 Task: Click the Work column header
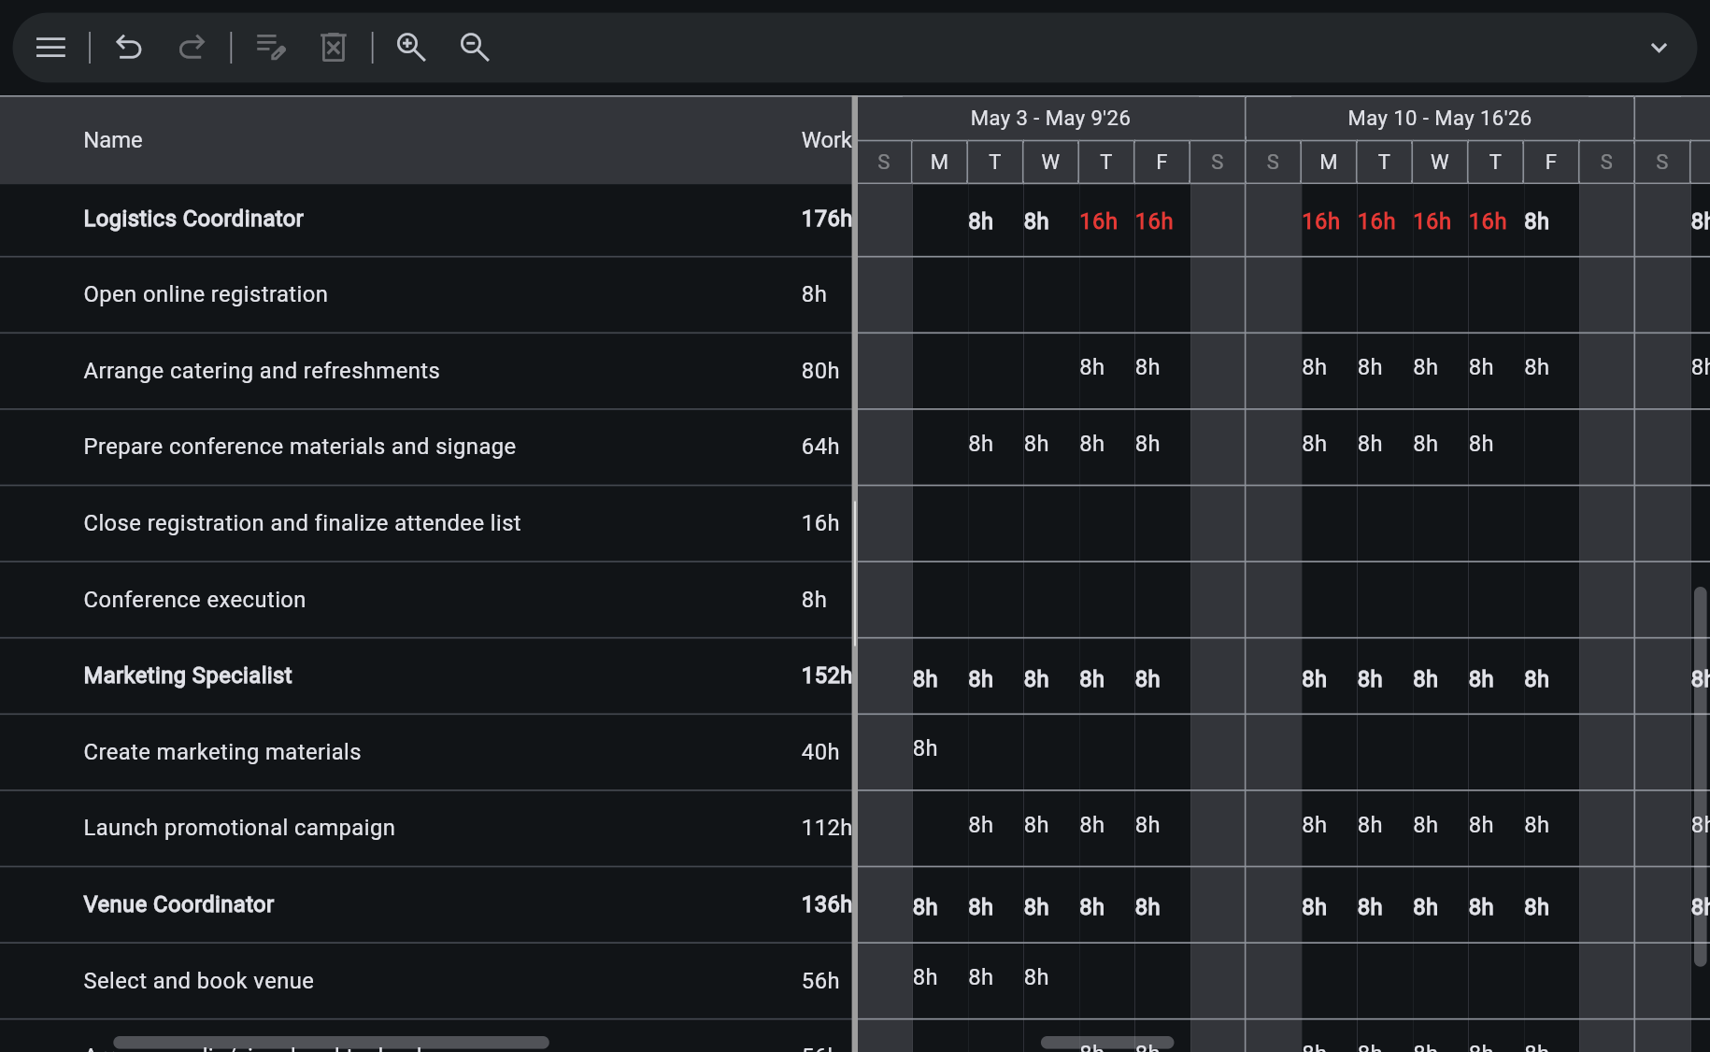(x=826, y=139)
